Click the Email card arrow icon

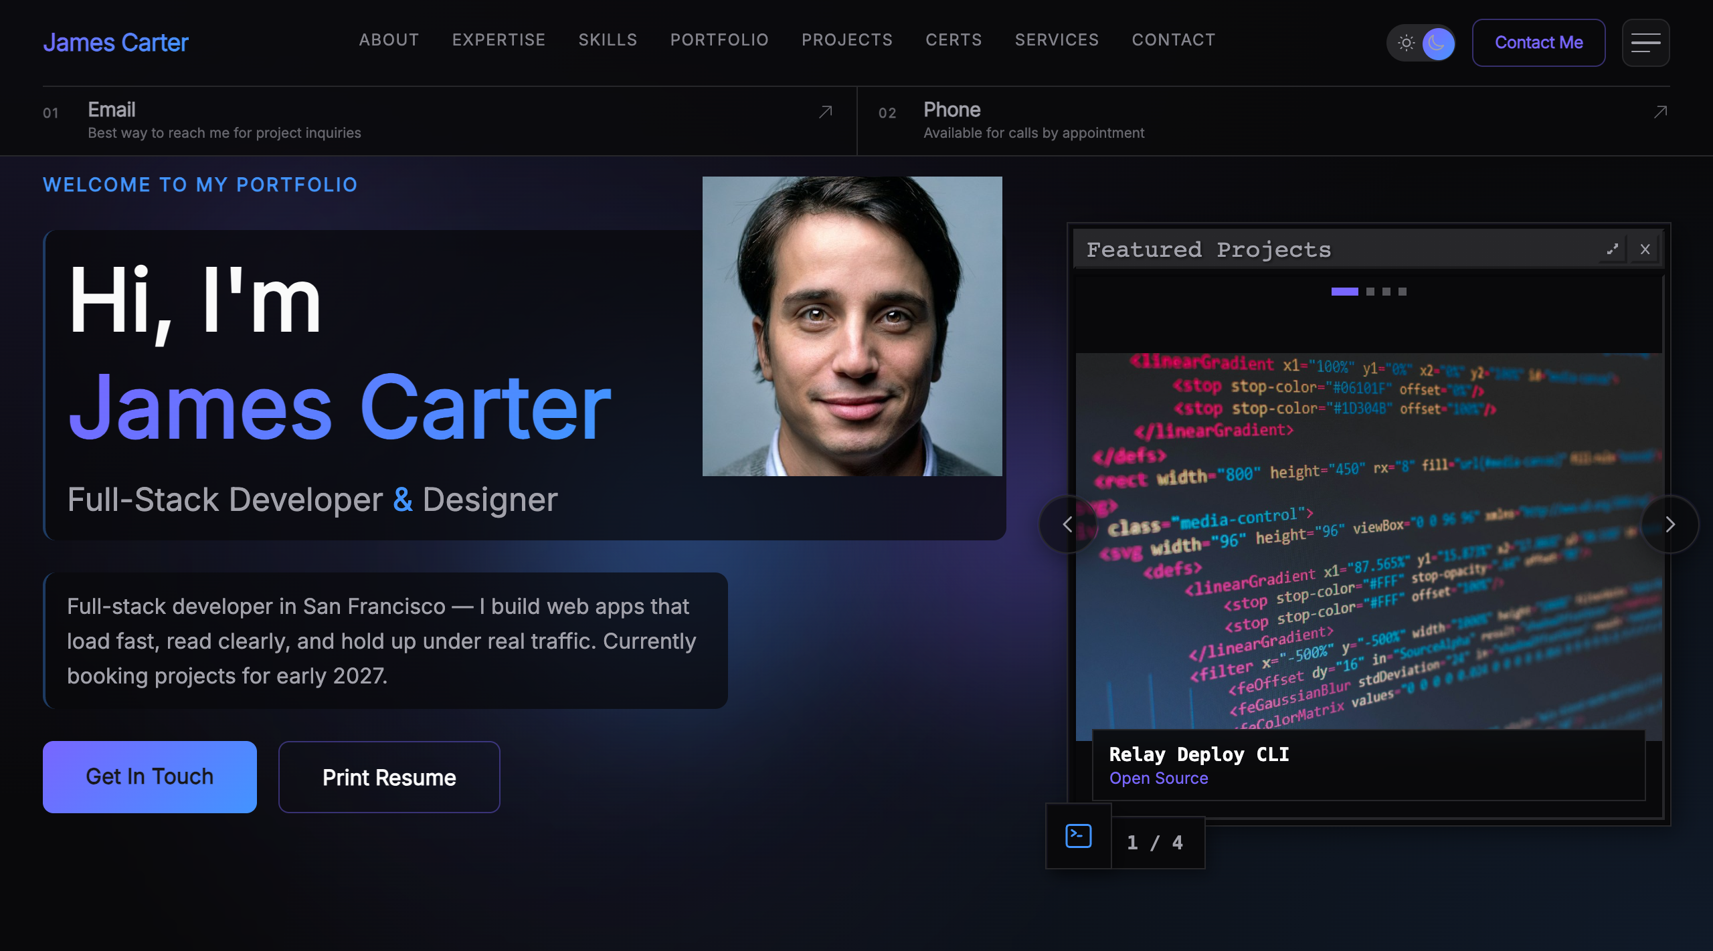click(x=826, y=112)
